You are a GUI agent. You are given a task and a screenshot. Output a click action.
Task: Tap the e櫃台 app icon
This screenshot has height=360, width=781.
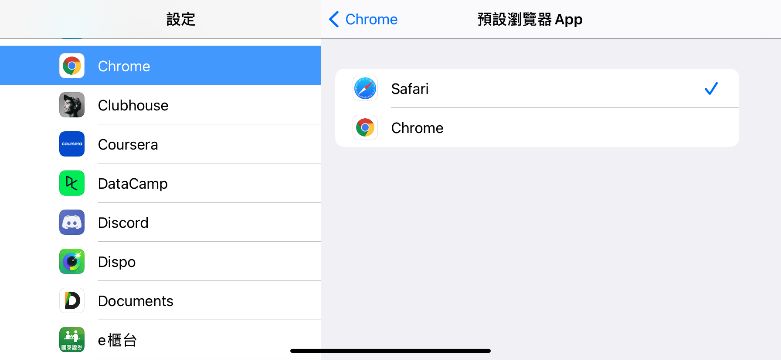click(x=72, y=340)
